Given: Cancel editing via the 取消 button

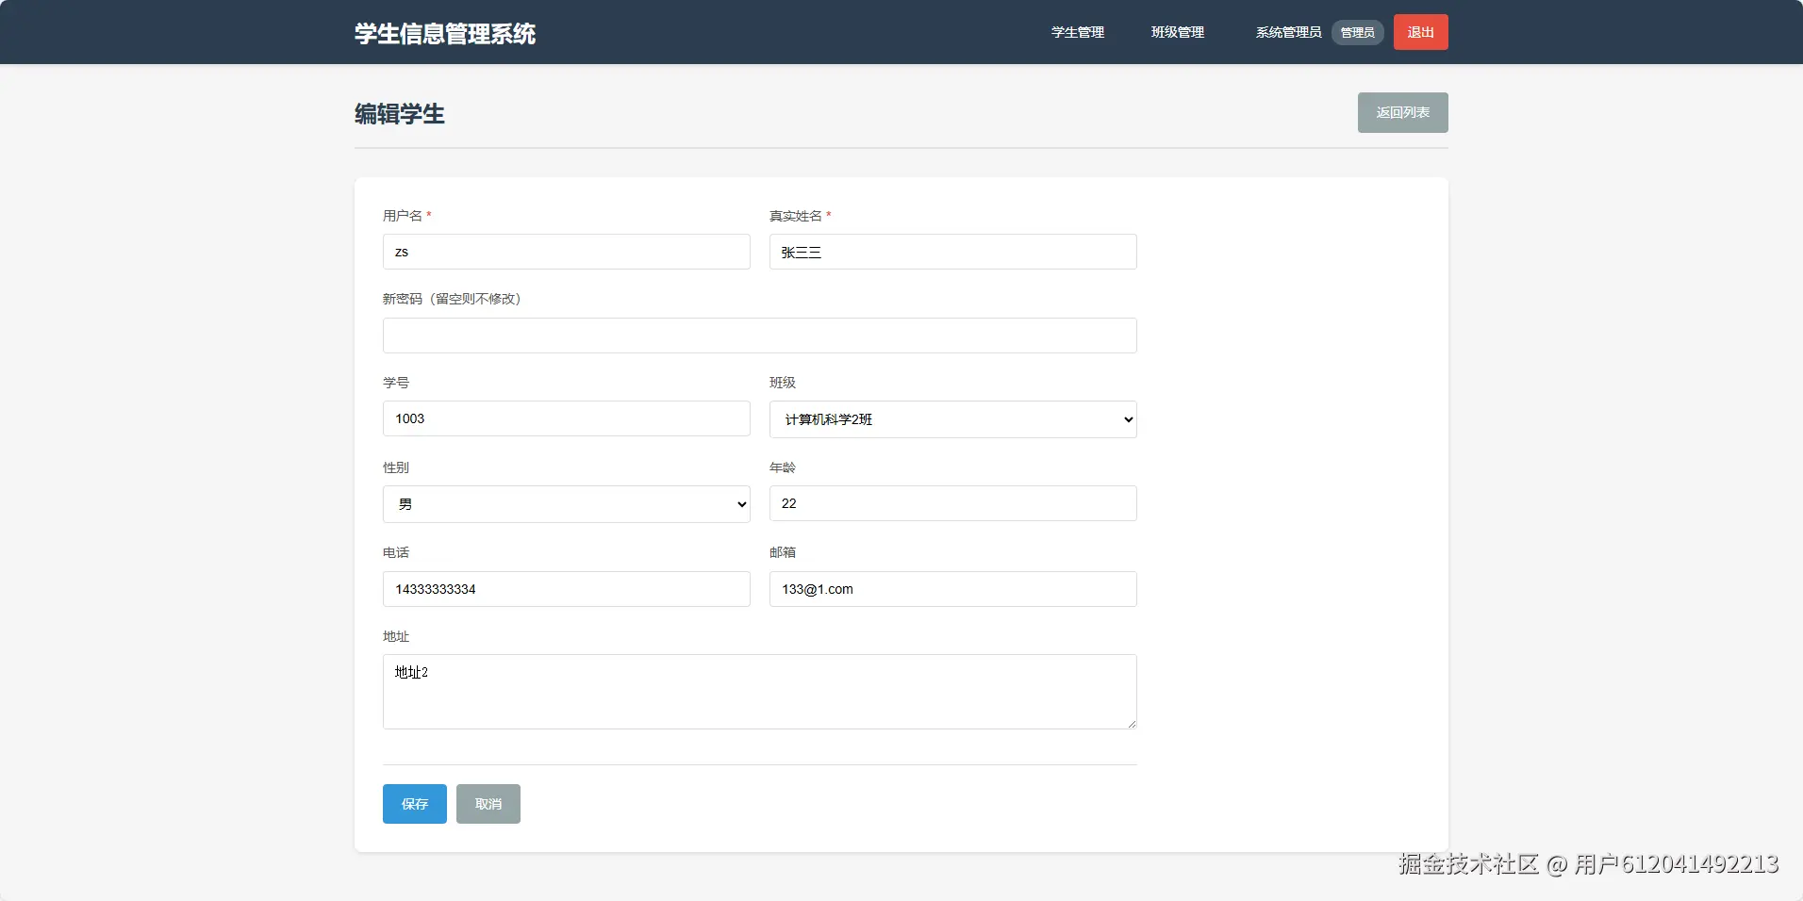Looking at the screenshot, I should coord(488,803).
